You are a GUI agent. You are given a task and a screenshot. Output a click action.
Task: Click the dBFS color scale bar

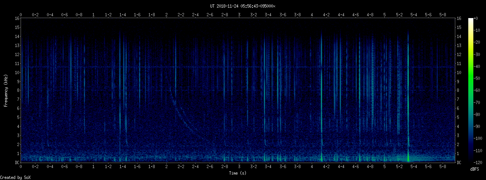(x=470, y=90)
